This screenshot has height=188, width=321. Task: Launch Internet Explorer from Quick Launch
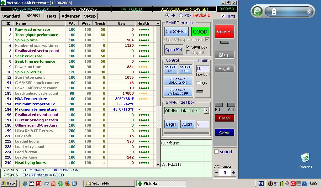(x=24, y=184)
